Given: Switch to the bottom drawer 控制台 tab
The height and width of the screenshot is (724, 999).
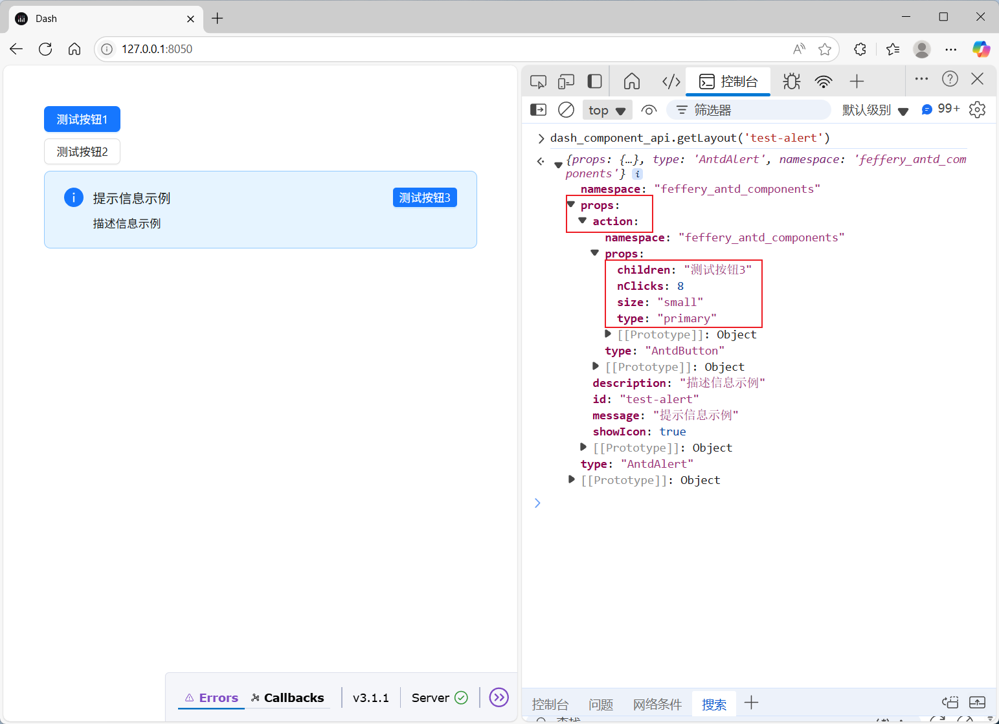Looking at the screenshot, I should (550, 704).
